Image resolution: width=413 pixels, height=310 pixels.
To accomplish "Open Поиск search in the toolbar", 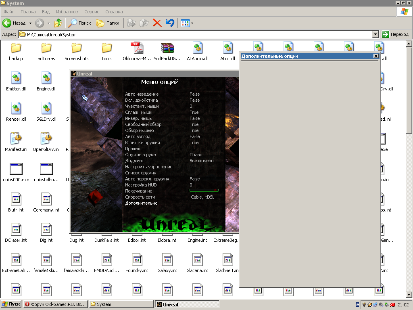I will point(79,23).
